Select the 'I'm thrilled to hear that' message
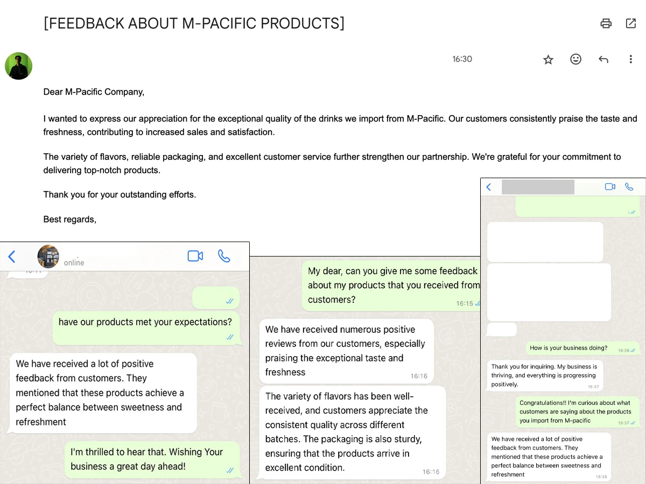This screenshot has height=484, width=646. [x=152, y=460]
